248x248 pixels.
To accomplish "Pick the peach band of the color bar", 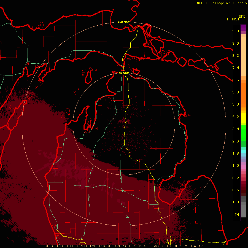I will coord(243,56).
